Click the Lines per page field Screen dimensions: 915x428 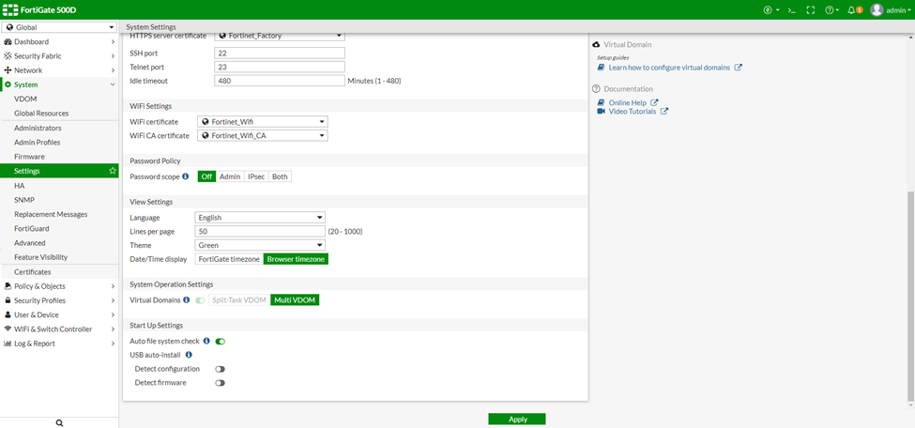[261, 231]
